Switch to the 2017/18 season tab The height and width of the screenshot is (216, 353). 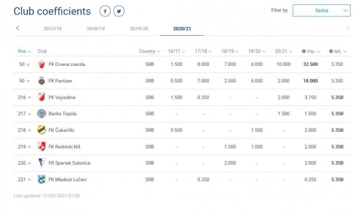[x=53, y=28]
